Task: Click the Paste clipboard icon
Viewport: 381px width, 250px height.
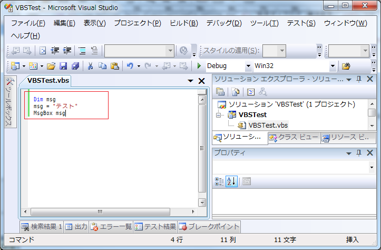Action: [x=115, y=65]
